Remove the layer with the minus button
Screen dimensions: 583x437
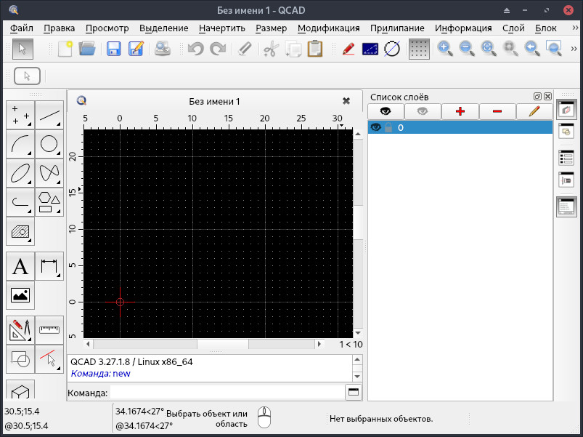[497, 111]
